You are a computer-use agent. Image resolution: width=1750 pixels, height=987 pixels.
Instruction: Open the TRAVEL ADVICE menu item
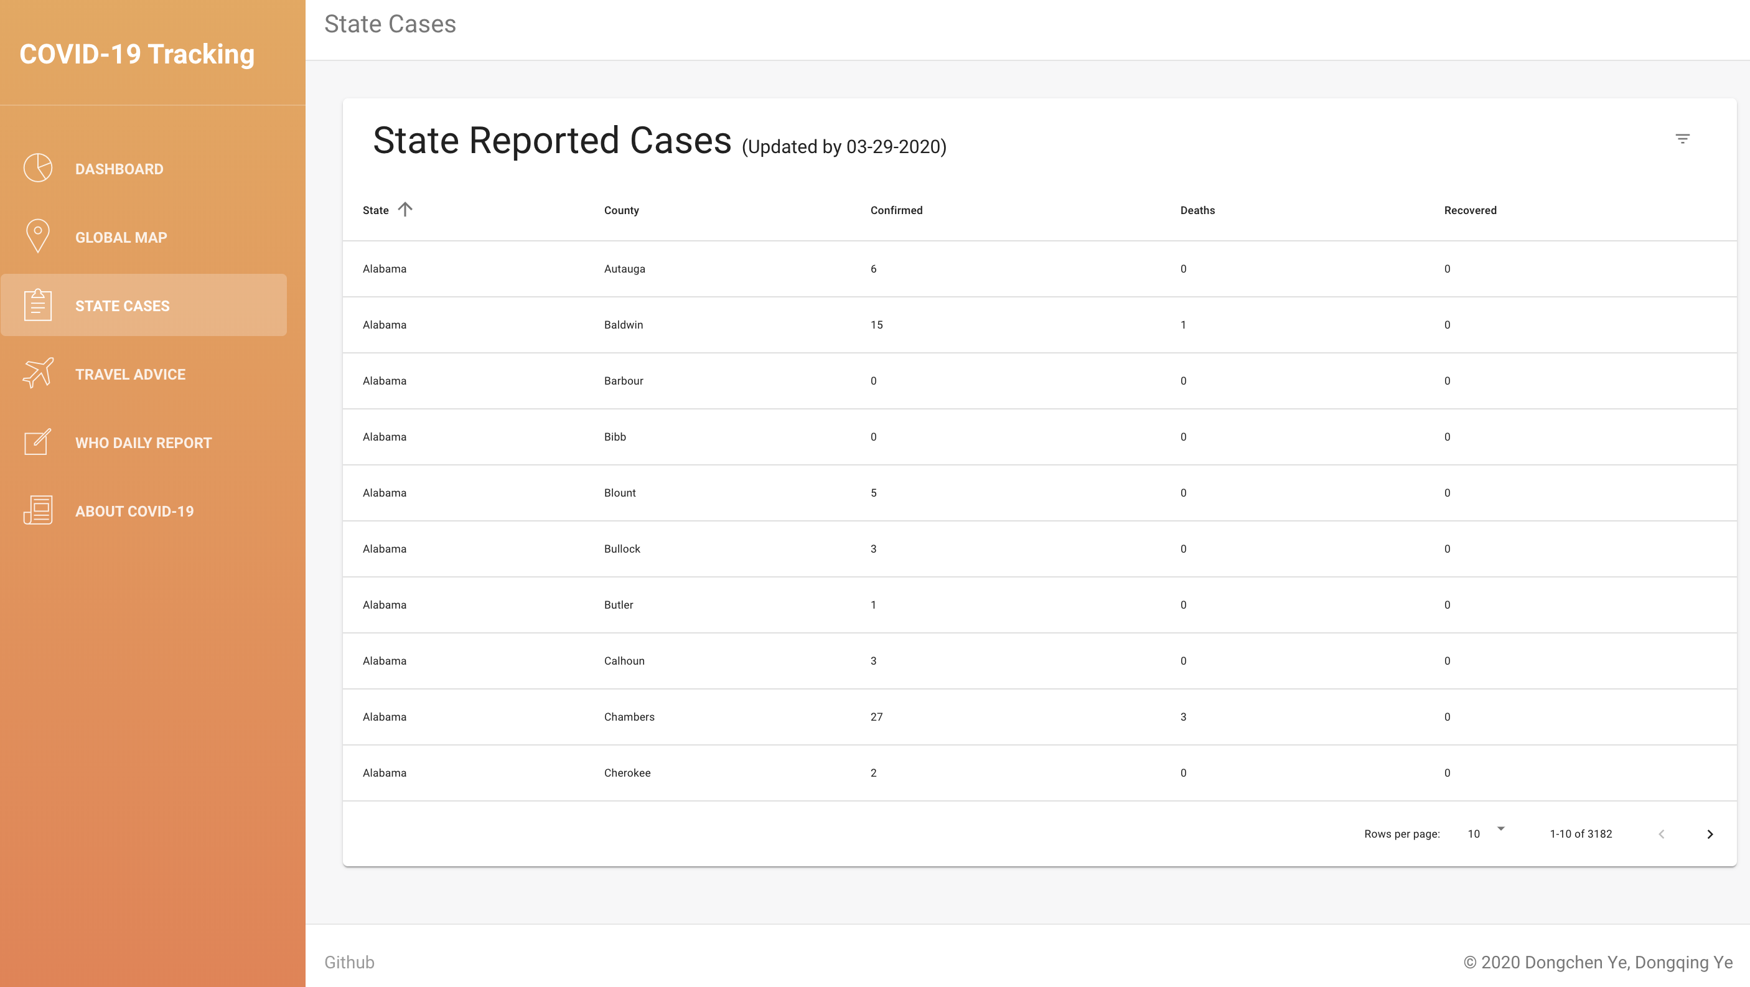(131, 374)
